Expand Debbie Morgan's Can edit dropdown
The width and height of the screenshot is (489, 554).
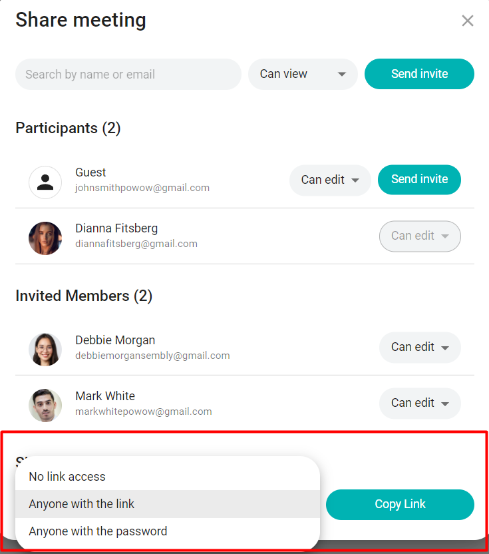(x=420, y=347)
